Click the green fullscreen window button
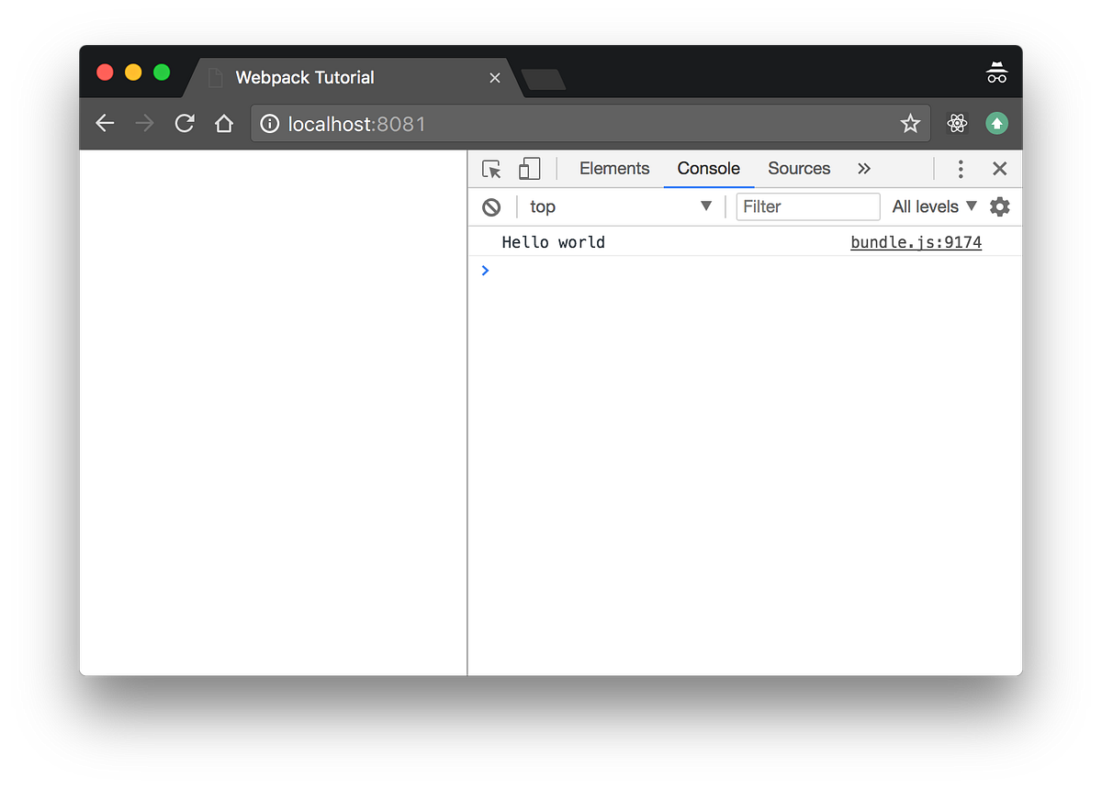This screenshot has height=789, width=1102. tap(162, 72)
